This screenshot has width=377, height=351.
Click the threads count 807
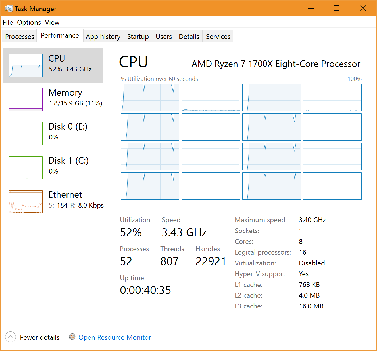tap(170, 261)
